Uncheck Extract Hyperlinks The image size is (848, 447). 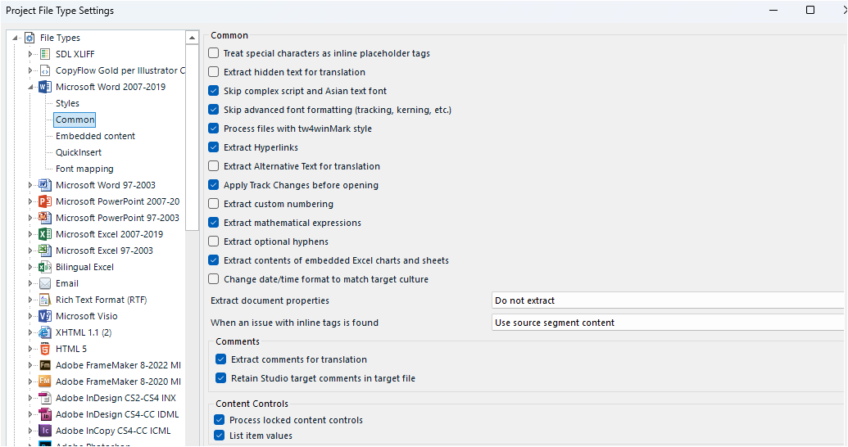(x=214, y=147)
